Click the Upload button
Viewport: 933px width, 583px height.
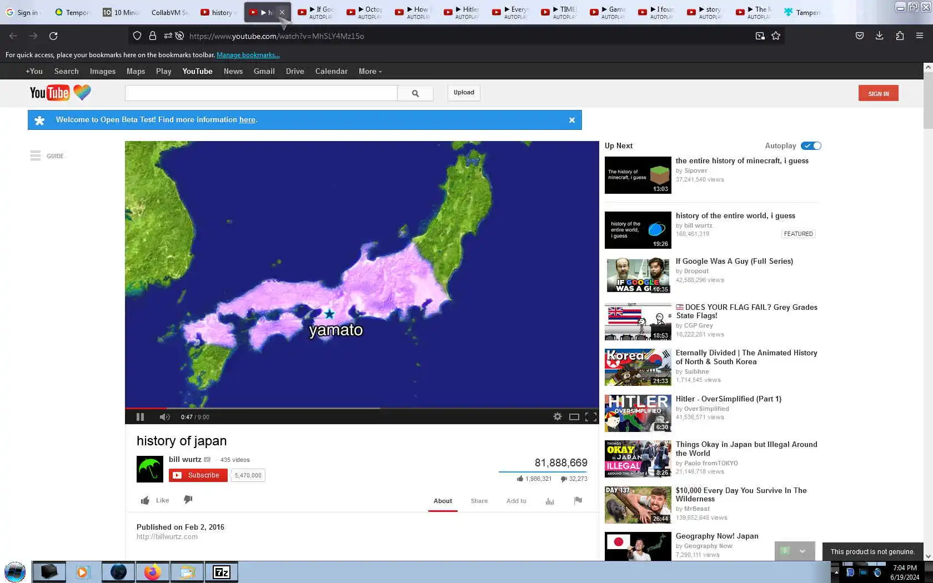coord(464,93)
